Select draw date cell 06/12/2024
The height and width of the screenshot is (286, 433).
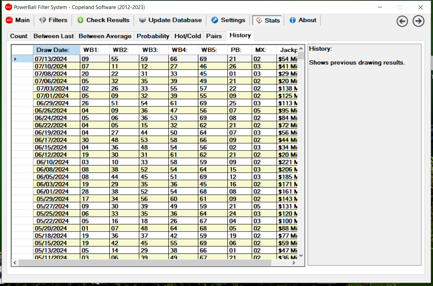57,155
